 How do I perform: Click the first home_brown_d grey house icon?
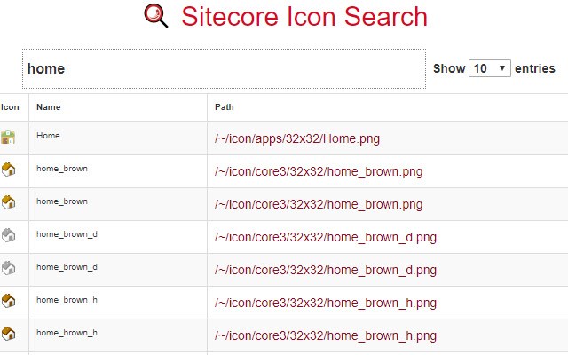9,236
